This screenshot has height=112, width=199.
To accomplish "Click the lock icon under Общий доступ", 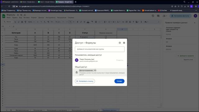I will (x=76, y=72).
